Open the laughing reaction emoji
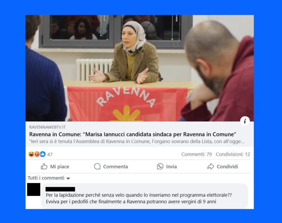 pyautogui.click(x=31, y=154)
